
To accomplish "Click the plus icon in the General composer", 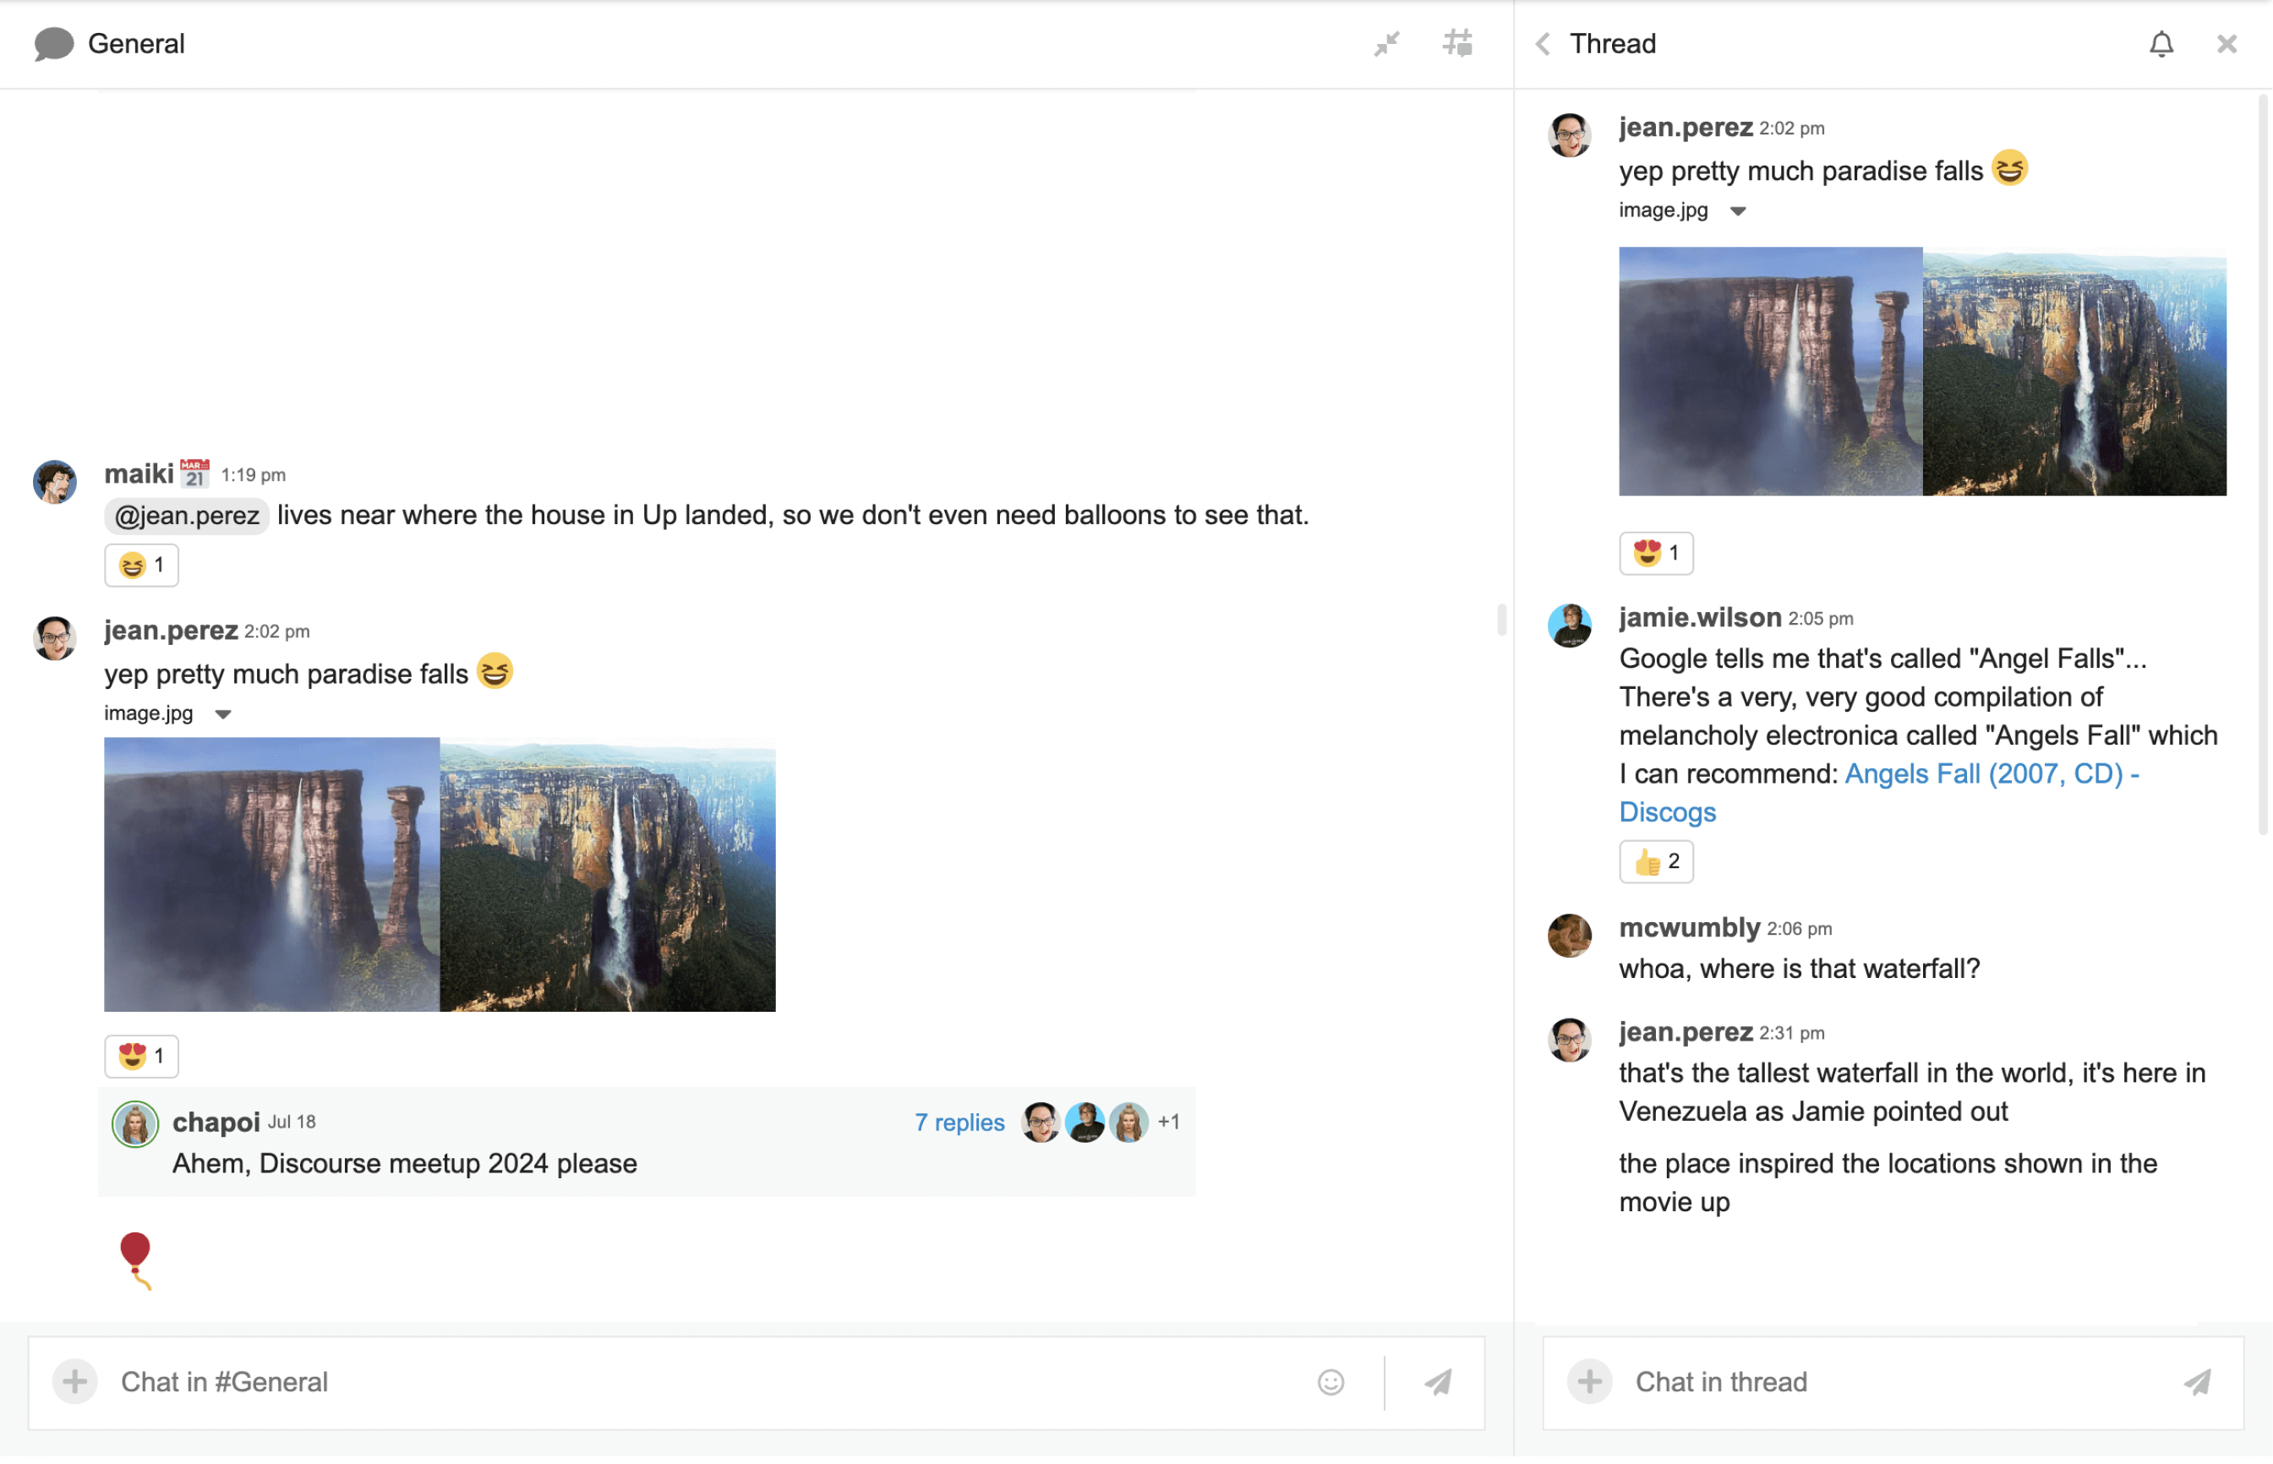I will point(74,1382).
